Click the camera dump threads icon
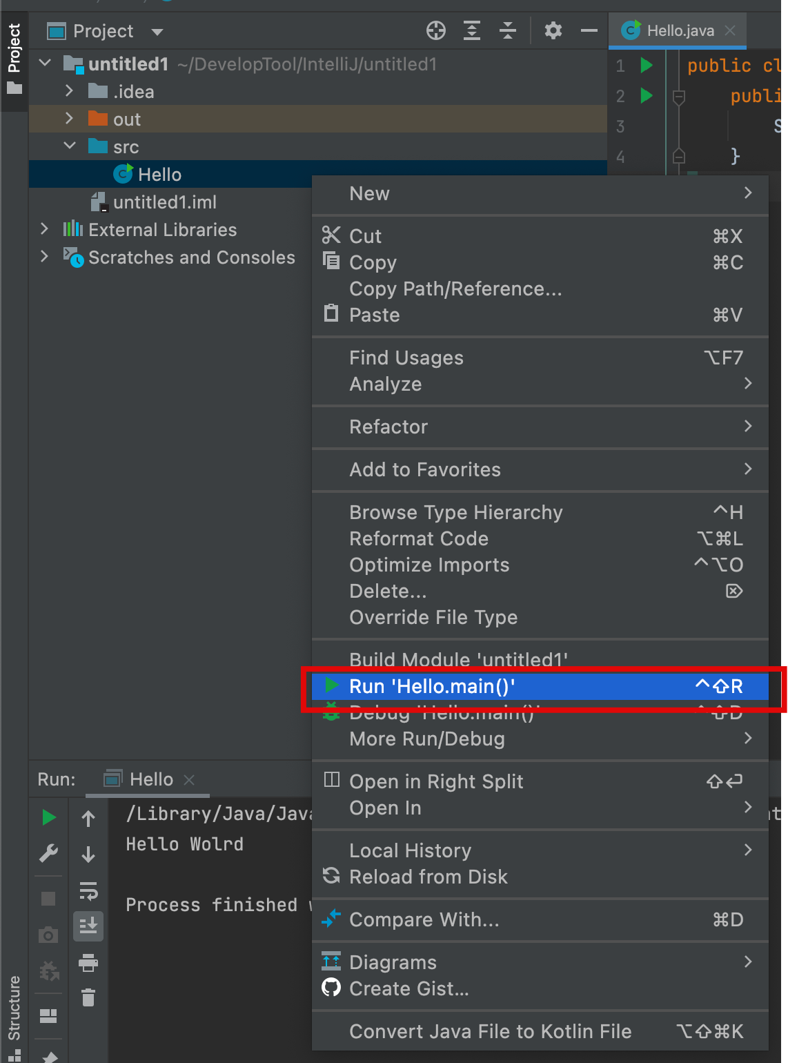The image size is (788, 1063). [48, 935]
